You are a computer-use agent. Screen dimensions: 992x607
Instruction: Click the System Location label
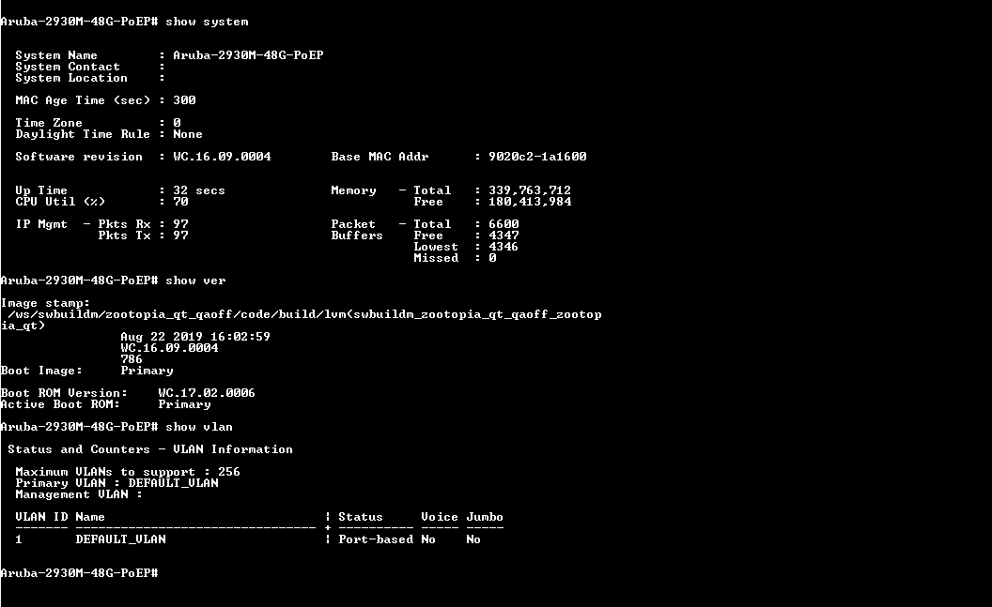tap(71, 78)
